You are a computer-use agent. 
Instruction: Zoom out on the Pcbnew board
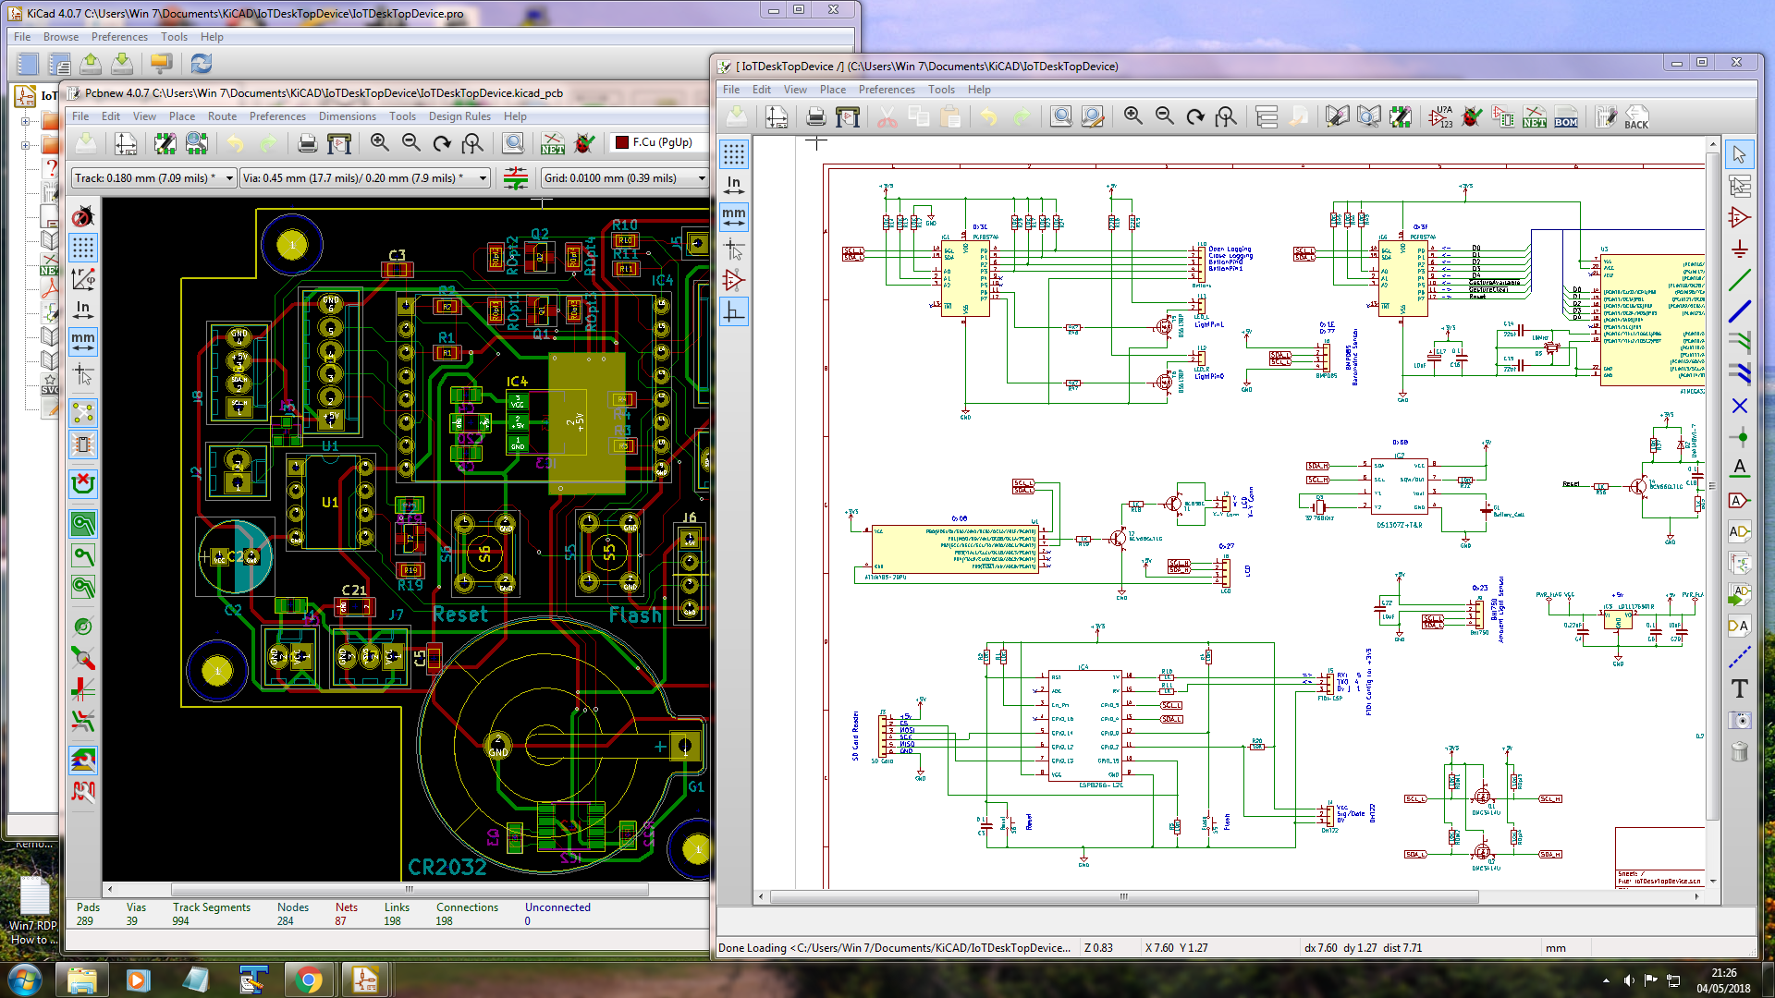(x=410, y=143)
